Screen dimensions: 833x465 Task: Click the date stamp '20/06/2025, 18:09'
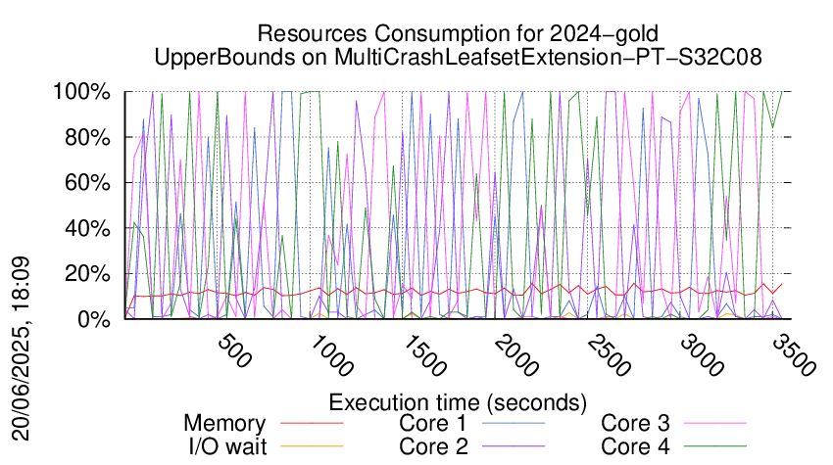[x=22, y=349]
